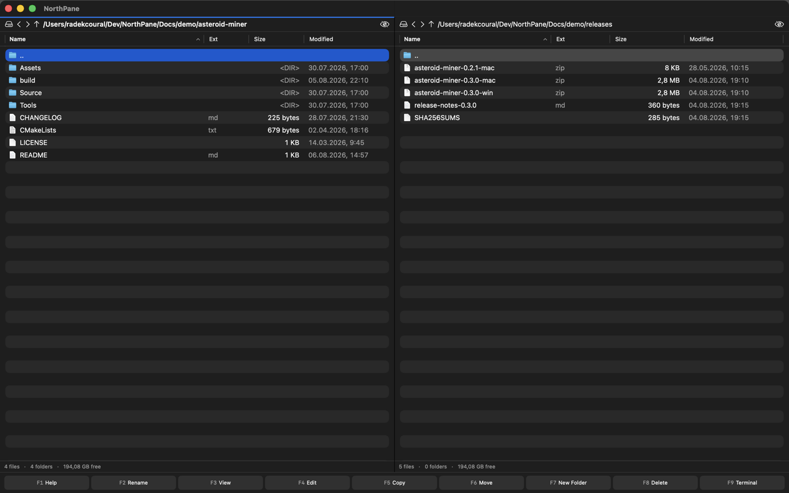Click parent folder icon in right pane
This screenshot has width=789, height=493.
[x=407, y=55]
